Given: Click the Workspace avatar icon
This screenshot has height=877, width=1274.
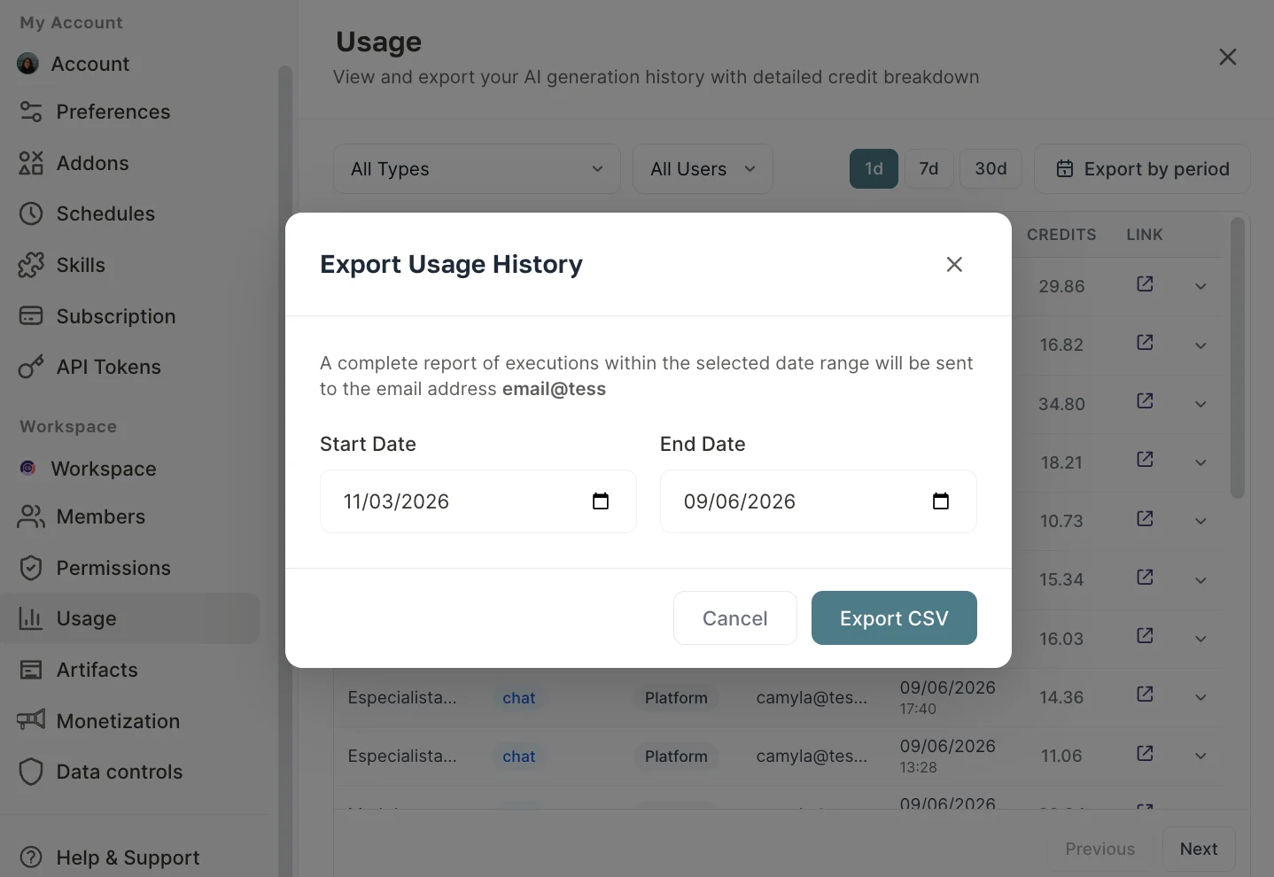Looking at the screenshot, I should [28, 468].
